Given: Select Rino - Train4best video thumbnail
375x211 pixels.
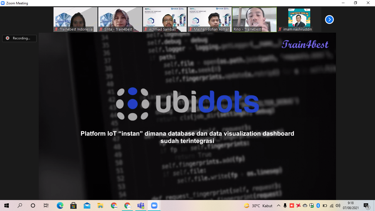Looking at the screenshot, I should click(x=254, y=20).
